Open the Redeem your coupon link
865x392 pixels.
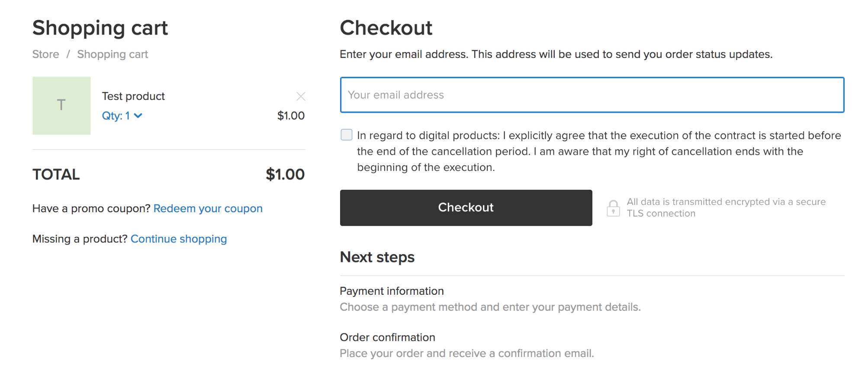[208, 209]
